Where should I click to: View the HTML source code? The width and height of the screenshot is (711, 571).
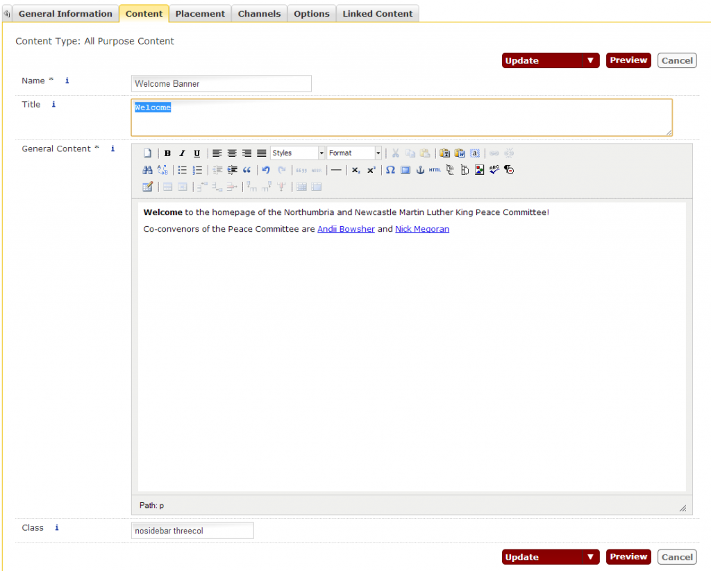pos(434,170)
